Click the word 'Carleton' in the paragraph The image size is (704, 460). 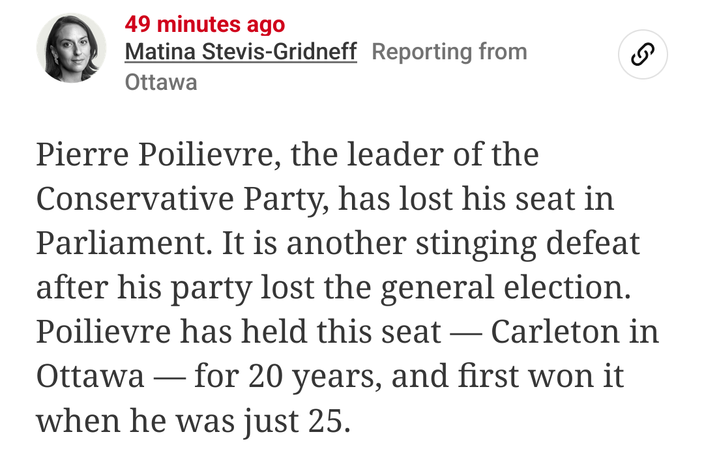coord(555,332)
